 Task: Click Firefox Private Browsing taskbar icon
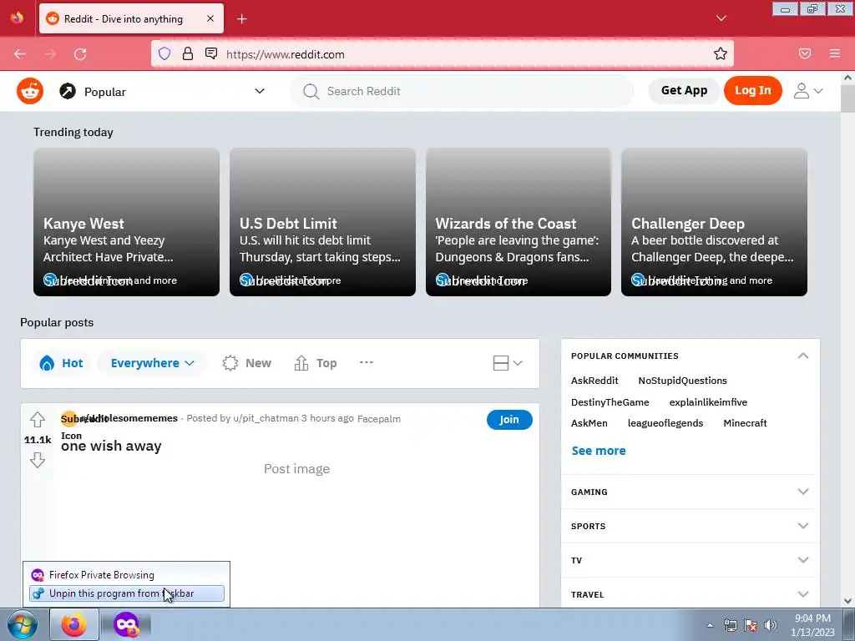[x=126, y=624]
